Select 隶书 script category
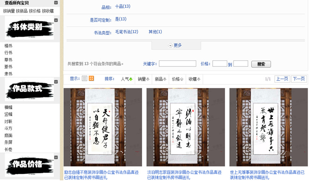The height and width of the screenshot is (182, 309). pos(8,74)
